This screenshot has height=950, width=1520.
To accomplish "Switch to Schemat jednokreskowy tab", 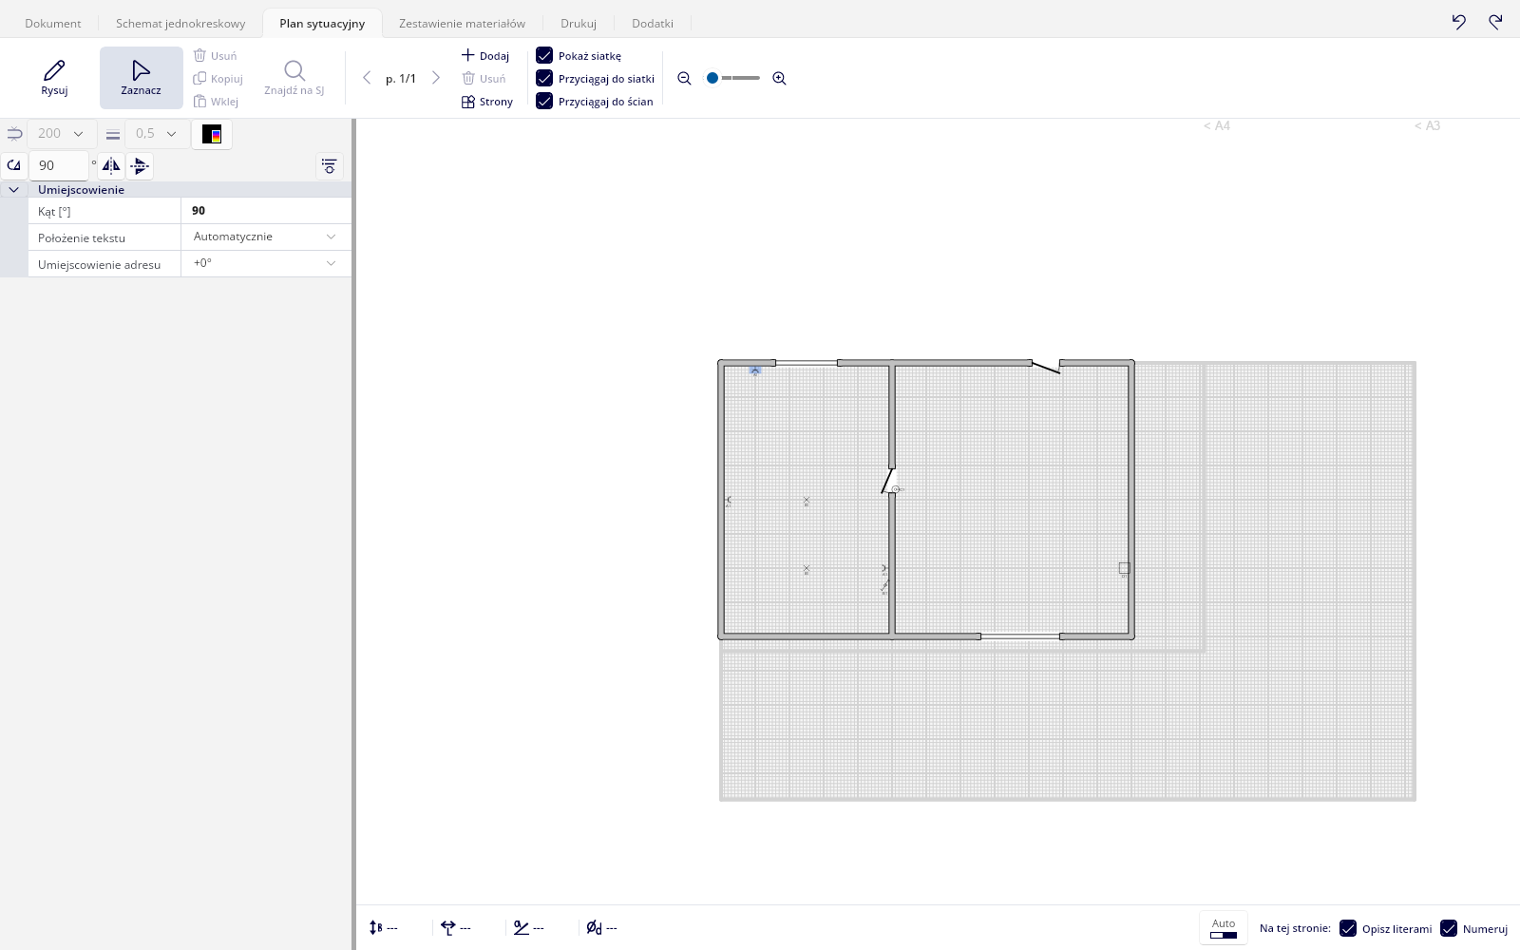I will [x=180, y=23].
